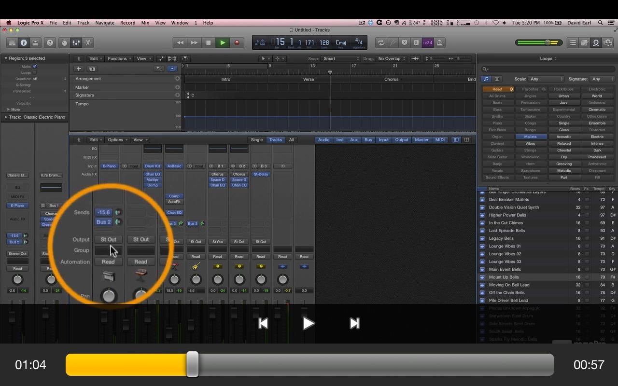Toggle the Mixer button in the control bar

click(76, 42)
